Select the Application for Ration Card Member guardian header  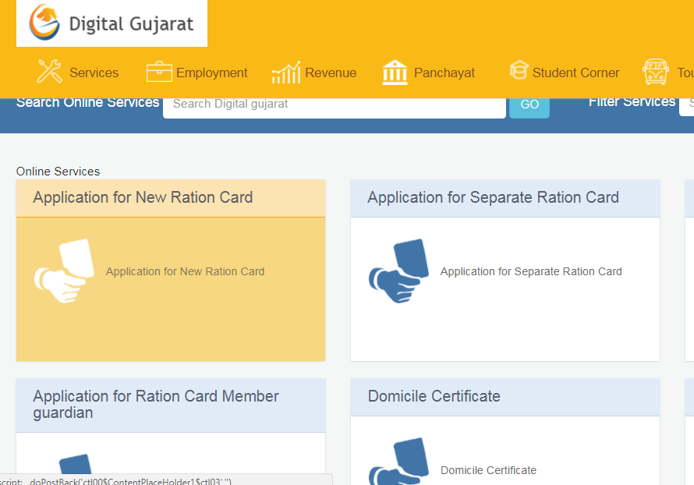coord(155,405)
